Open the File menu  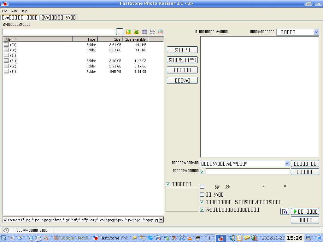pos(4,11)
